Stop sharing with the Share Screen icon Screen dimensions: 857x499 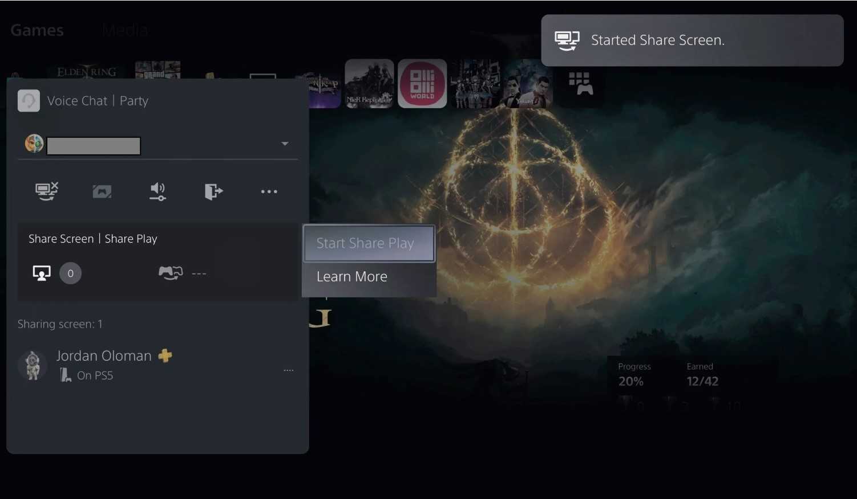(47, 191)
